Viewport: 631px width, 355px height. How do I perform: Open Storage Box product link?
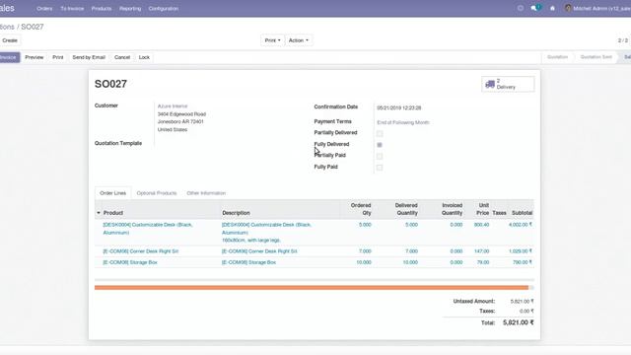point(130,262)
